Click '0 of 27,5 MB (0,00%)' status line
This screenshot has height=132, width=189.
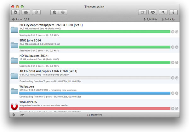tap(44, 75)
